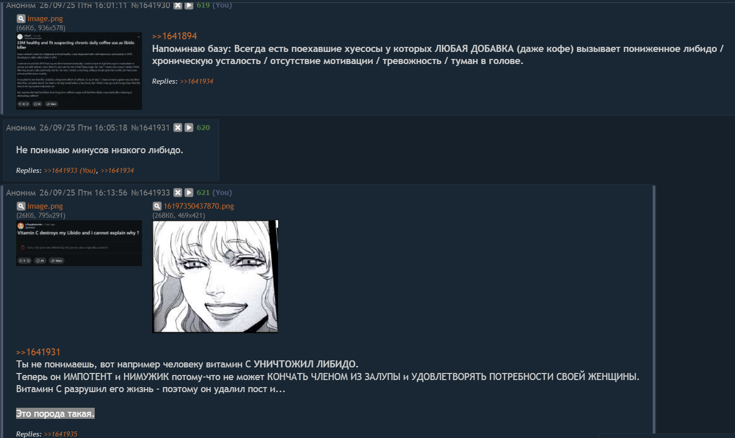Click hide icon on post №1641930
This screenshot has width=735, height=438.
tap(178, 5)
